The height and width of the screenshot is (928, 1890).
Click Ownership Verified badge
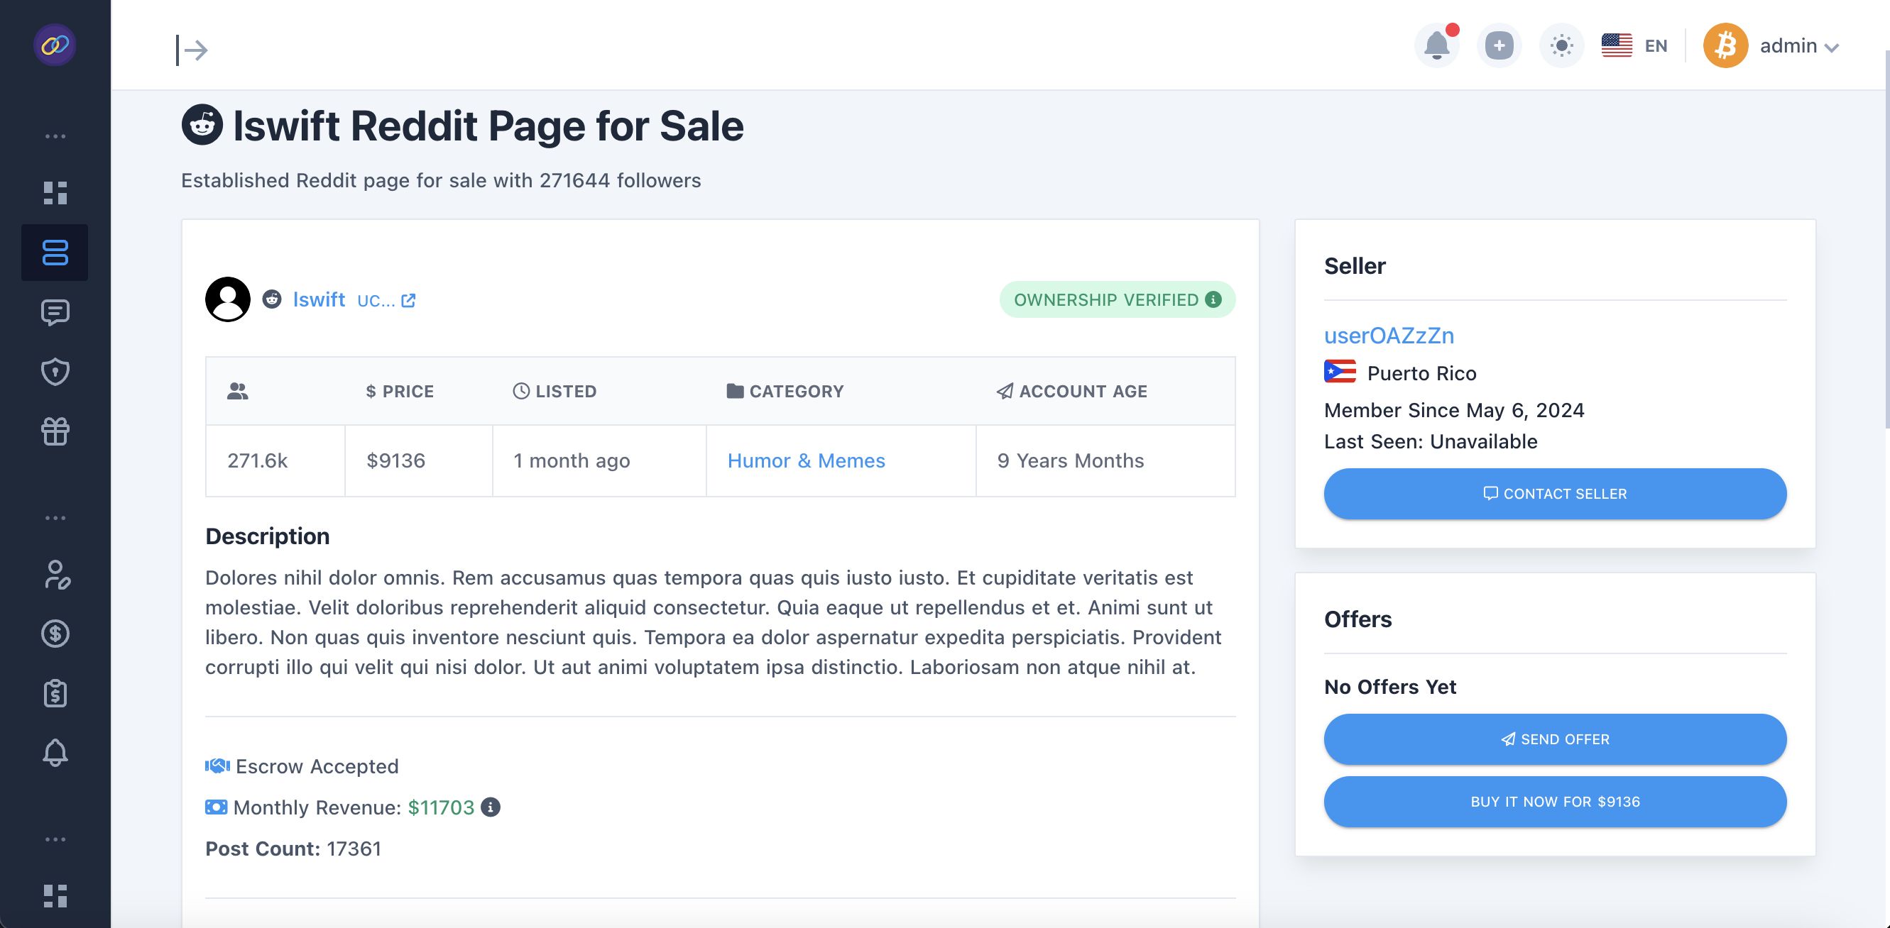click(x=1117, y=299)
